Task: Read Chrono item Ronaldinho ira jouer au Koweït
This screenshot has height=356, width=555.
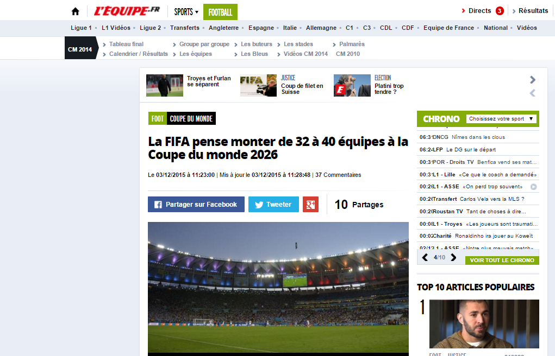Action: click(494, 236)
